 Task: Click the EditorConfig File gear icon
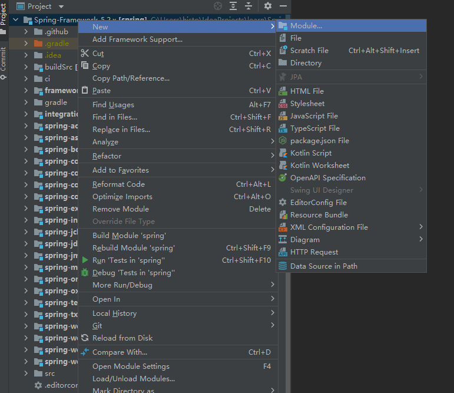(x=283, y=202)
